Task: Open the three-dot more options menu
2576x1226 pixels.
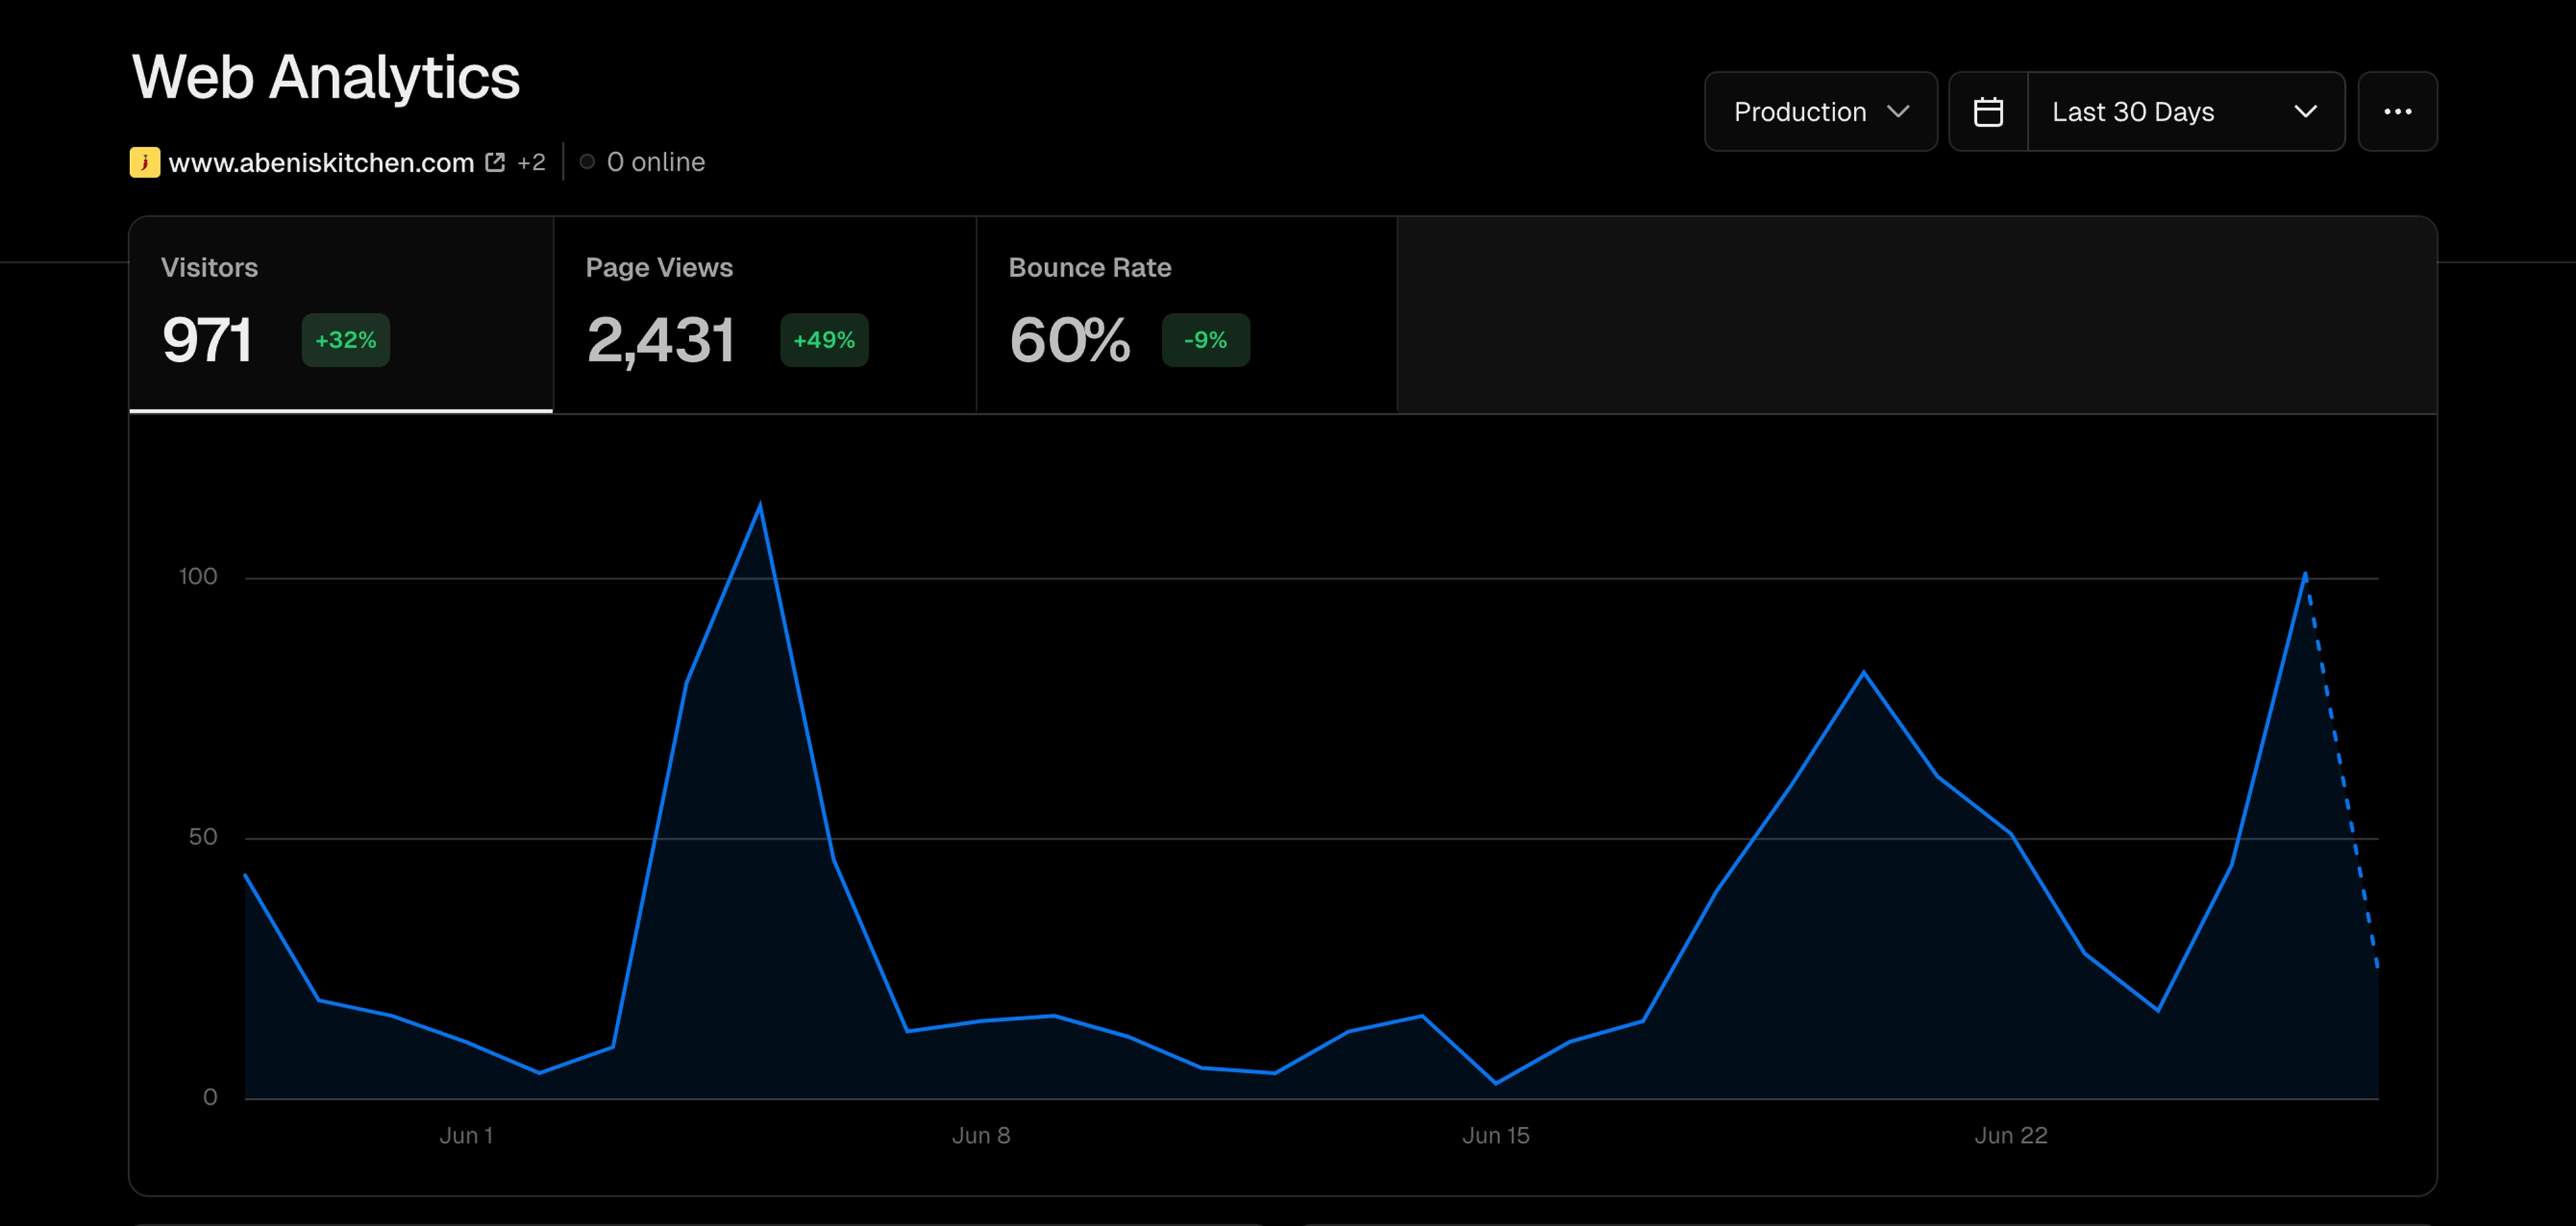Action: tap(2397, 111)
